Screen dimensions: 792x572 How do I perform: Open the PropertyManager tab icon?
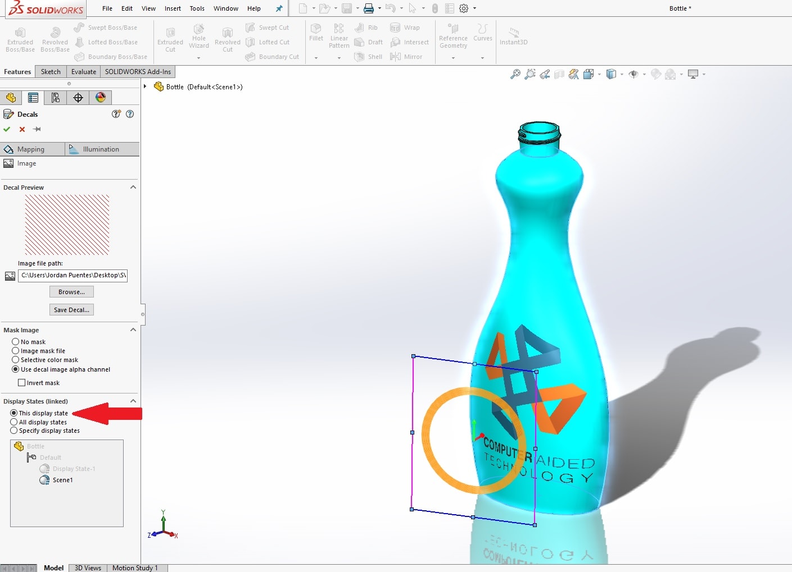point(33,98)
